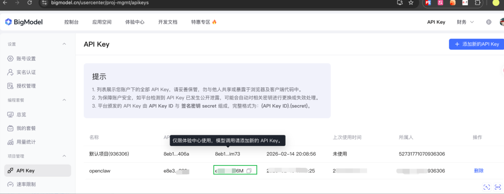This screenshot has width=504, height=194.
Task: Open the 应用空间 menu item
Action: 102,22
